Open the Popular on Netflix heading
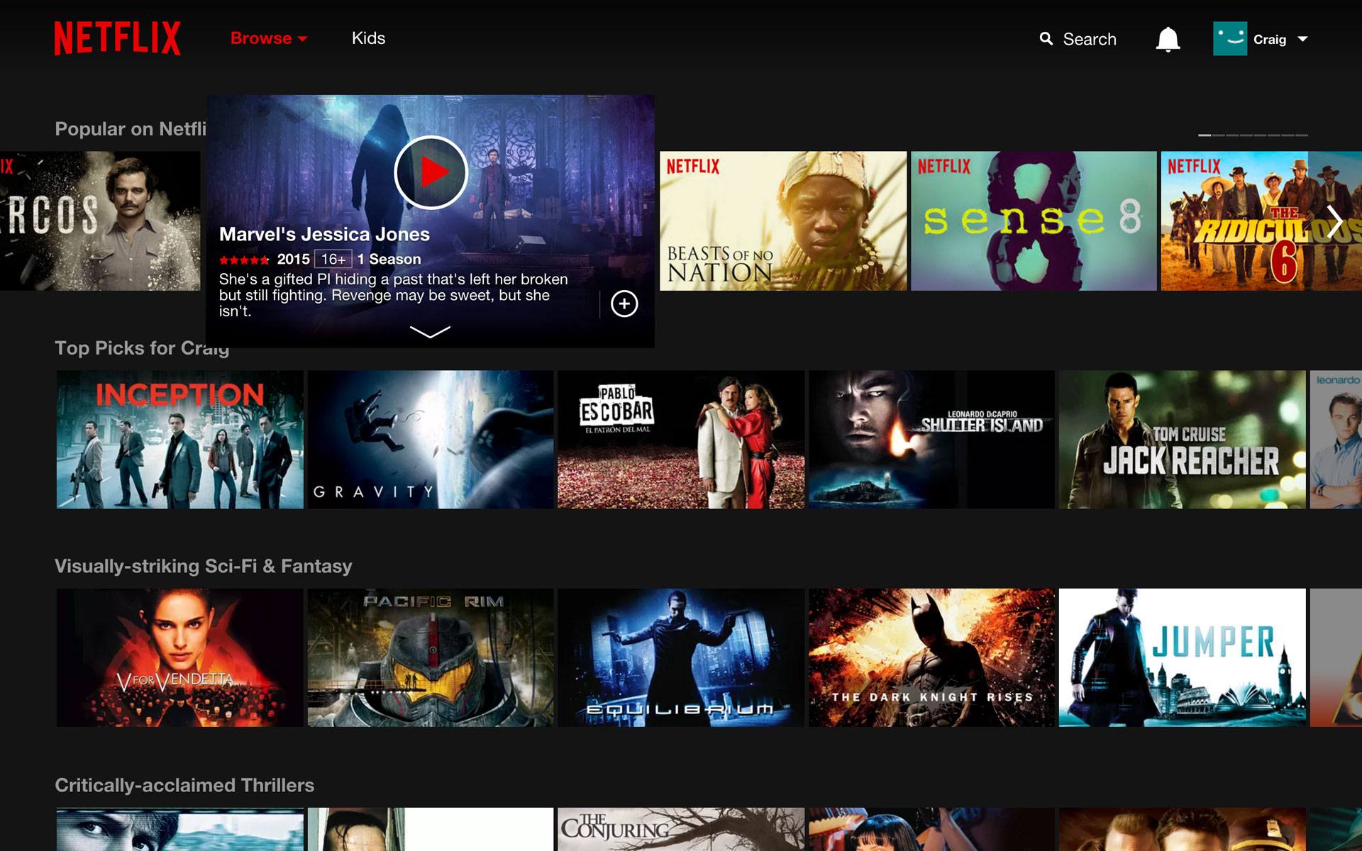This screenshot has width=1362, height=851. pyautogui.click(x=131, y=129)
